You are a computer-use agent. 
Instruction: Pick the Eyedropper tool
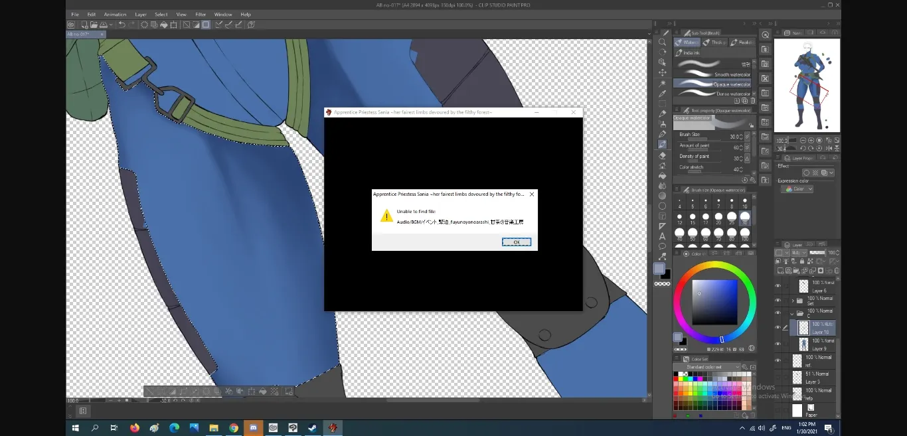(x=662, y=94)
